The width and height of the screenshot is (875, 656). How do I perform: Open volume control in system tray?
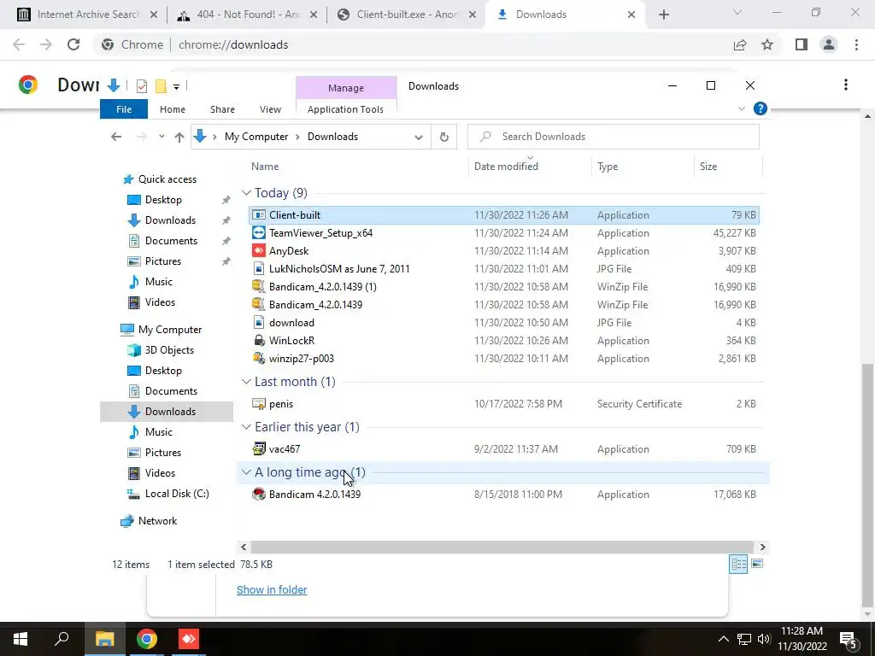[x=763, y=639]
